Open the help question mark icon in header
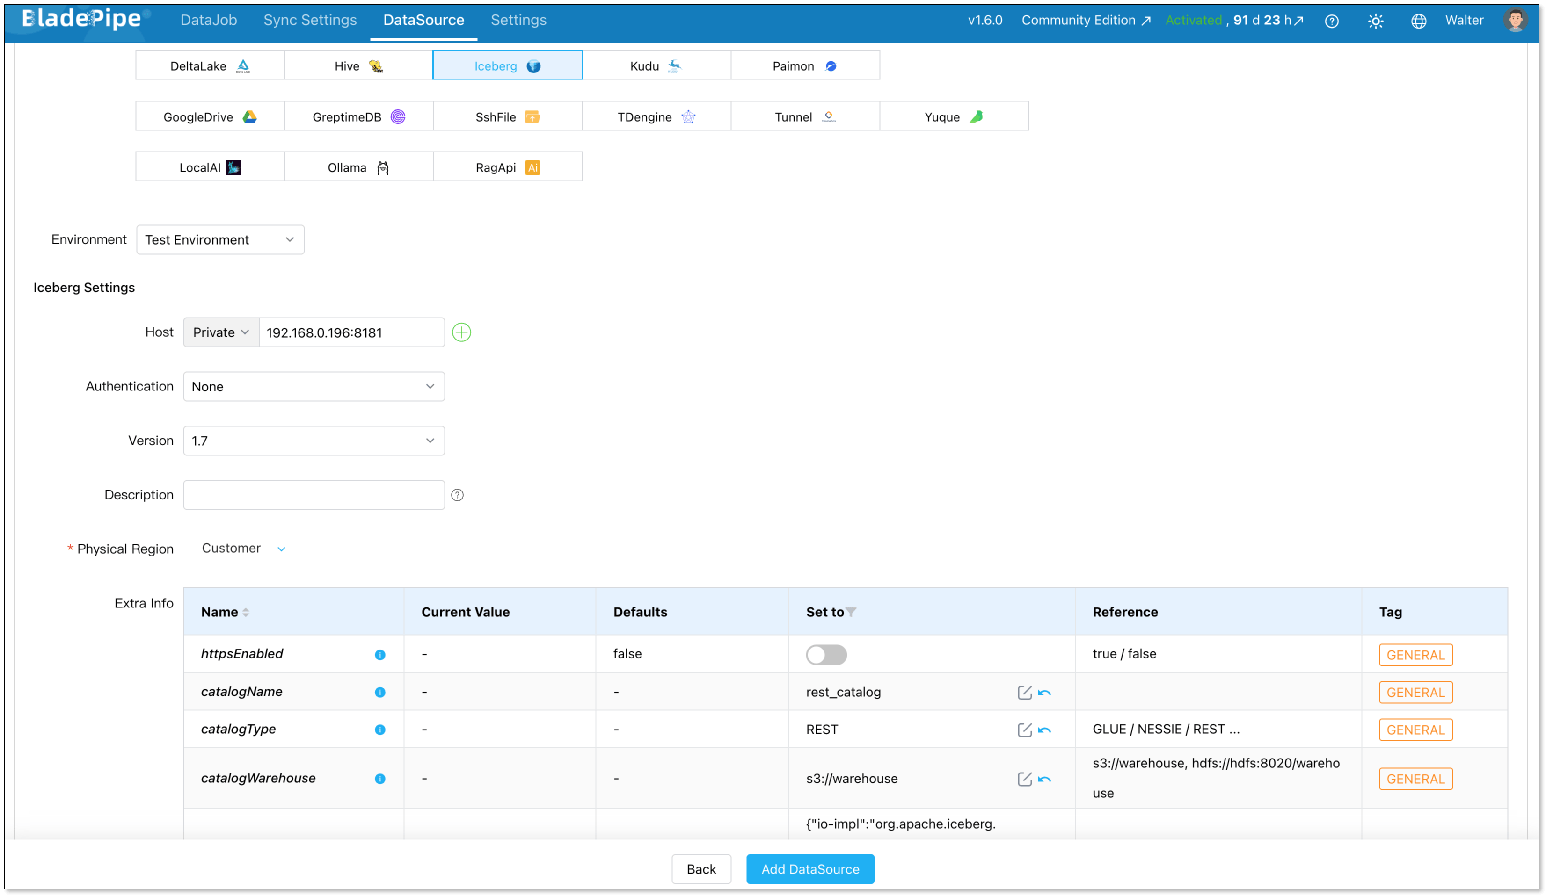The width and height of the screenshot is (1546, 896). (x=1331, y=21)
